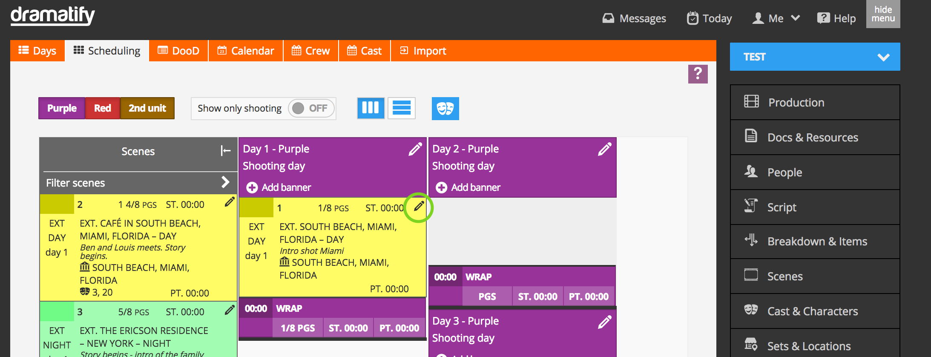Edit scene 1 with circled pencil icon
The width and height of the screenshot is (931, 357).
pos(419,207)
